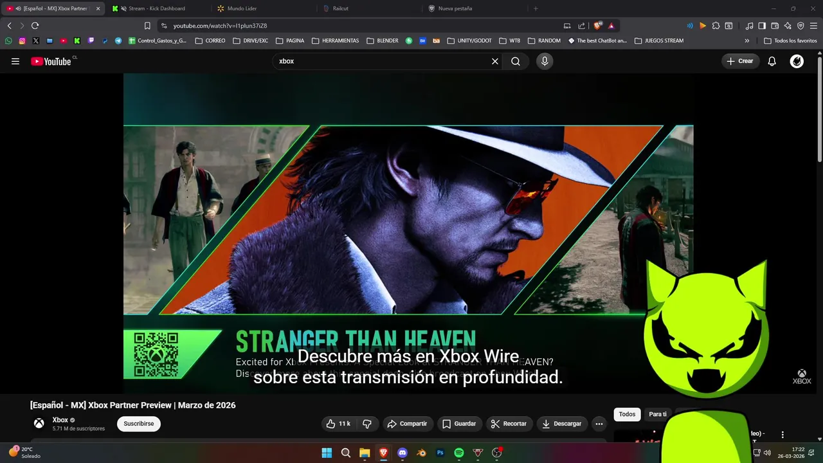Open the CORREO bookmark folder
This screenshot has width=823, height=463.
point(210,41)
